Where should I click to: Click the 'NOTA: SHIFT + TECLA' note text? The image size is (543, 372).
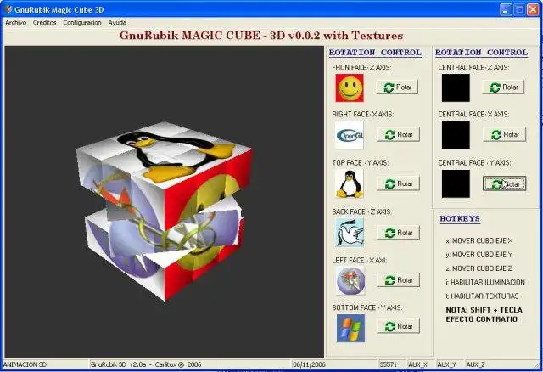(x=484, y=310)
